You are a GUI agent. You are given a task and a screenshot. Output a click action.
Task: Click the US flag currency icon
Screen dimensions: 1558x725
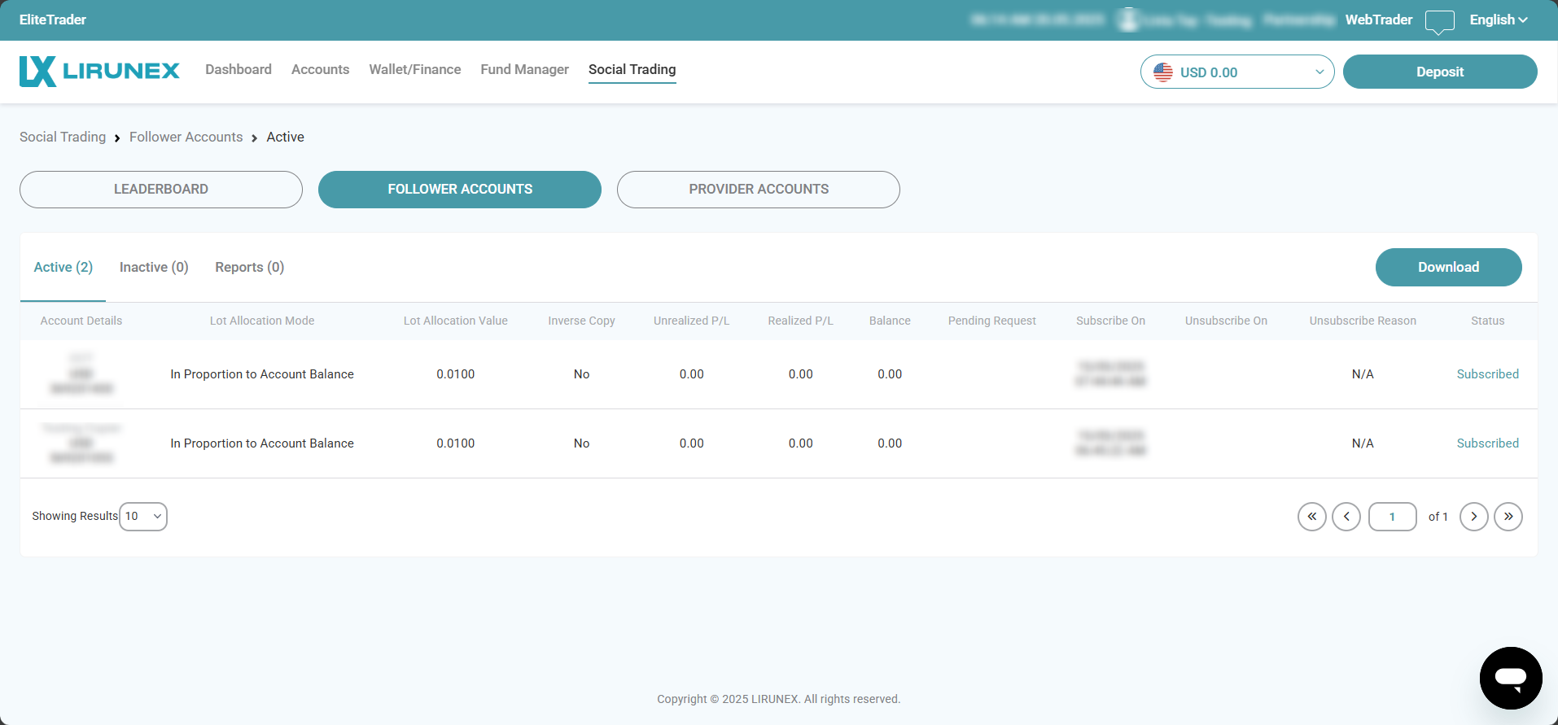tap(1162, 72)
